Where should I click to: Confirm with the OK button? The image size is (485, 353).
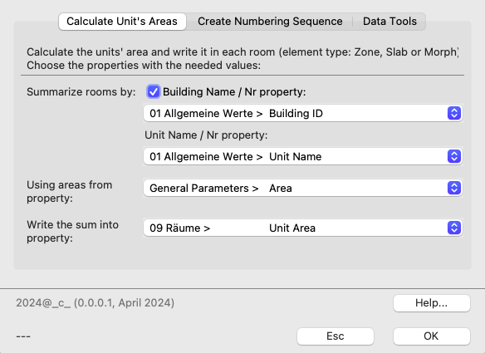[432, 336]
